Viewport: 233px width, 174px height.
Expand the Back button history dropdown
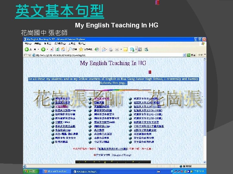click(x=38, y=49)
